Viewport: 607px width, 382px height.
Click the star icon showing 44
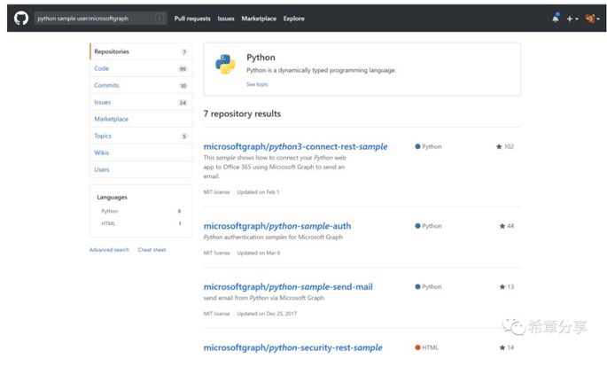(x=502, y=226)
